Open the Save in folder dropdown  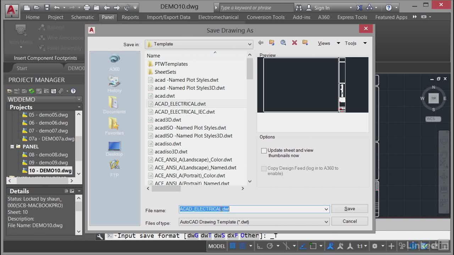coord(250,44)
